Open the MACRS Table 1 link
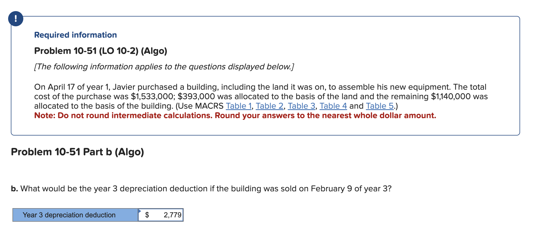 [x=238, y=106]
